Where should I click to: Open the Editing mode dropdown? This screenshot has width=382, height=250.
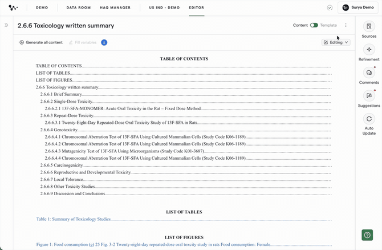[336, 42]
